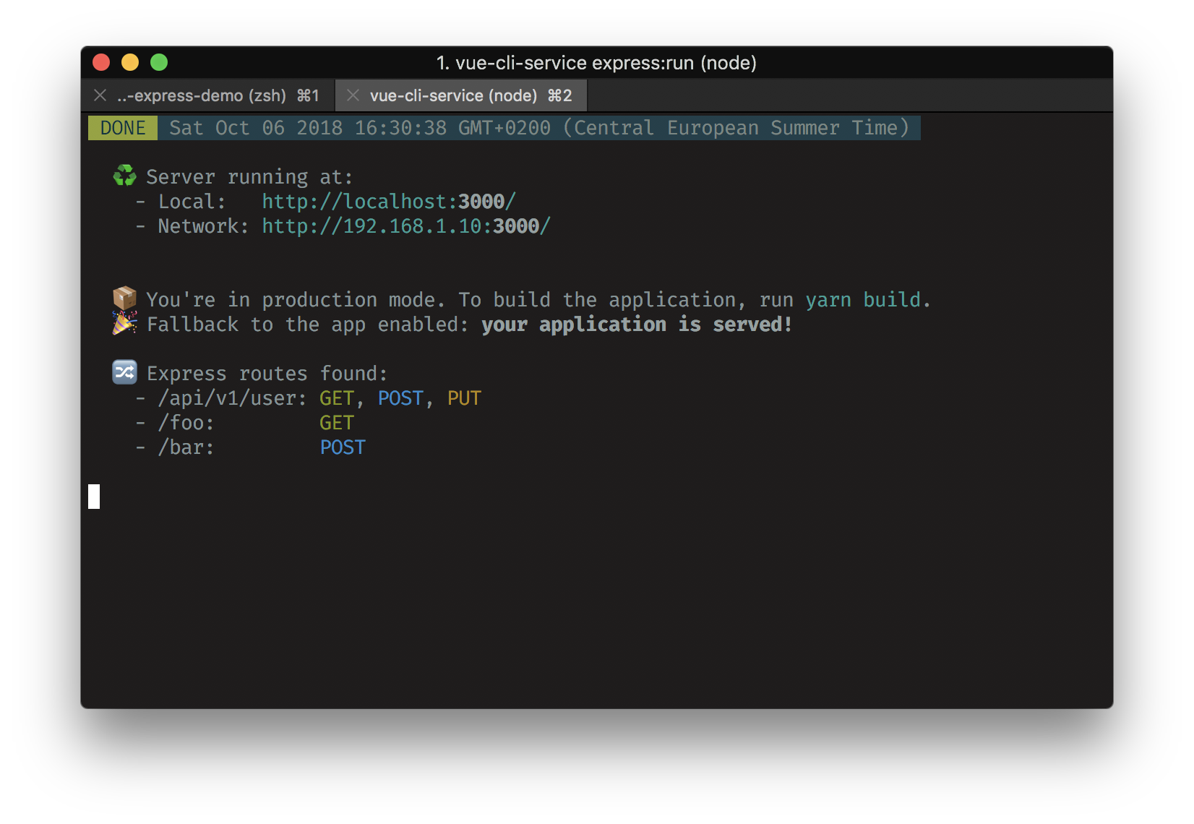Image resolution: width=1194 pixels, height=824 pixels.
Task: Click the DONE status badge
Action: [x=123, y=128]
